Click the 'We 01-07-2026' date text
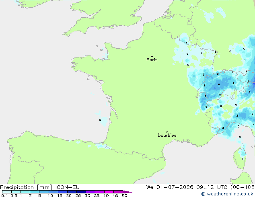This screenshot has width=255, height=197. (170, 187)
